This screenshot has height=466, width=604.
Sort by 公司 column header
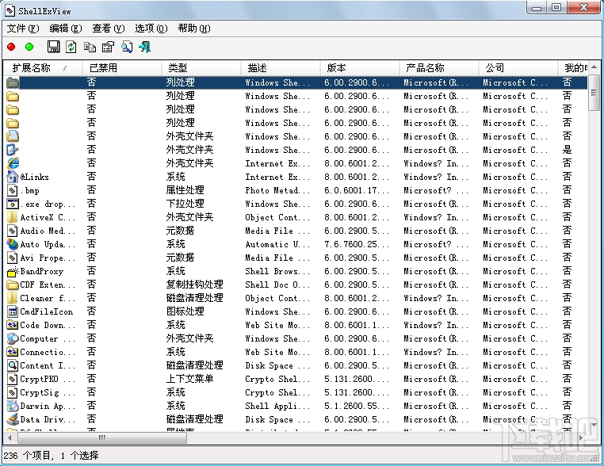pyautogui.click(x=518, y=68)
